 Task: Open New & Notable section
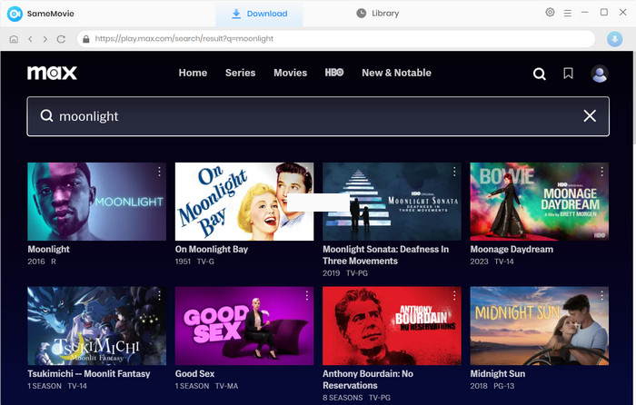click(x=397, y=73)
